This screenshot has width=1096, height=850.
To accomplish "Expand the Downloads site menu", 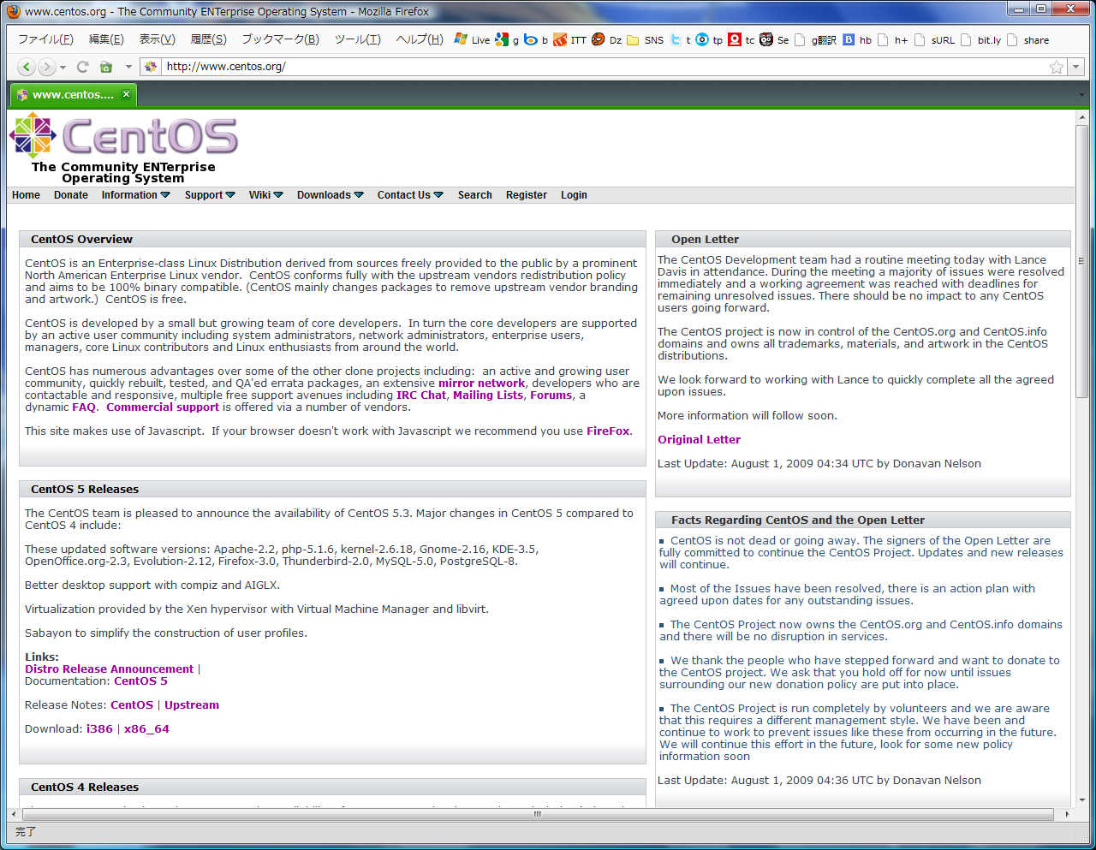I will [x=330, y=195].
